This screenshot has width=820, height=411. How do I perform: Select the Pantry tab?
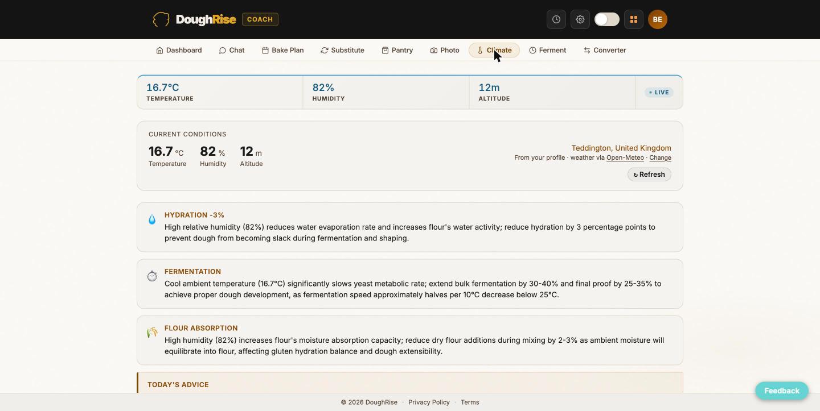click(397, 50)
